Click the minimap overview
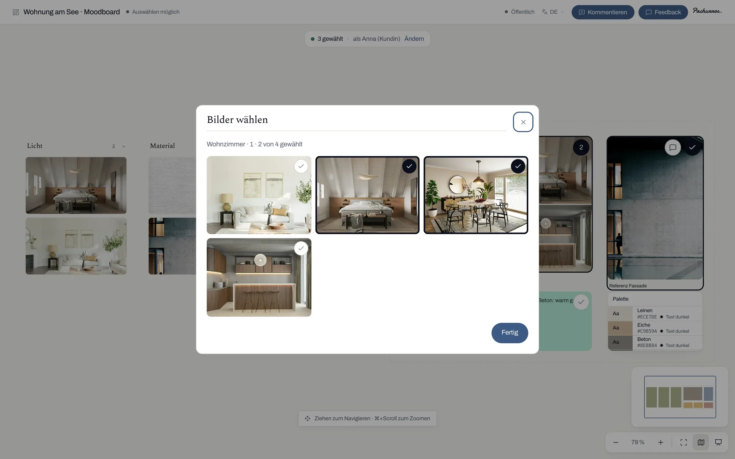This screenshot has width=735, height=459. (680, 397)
